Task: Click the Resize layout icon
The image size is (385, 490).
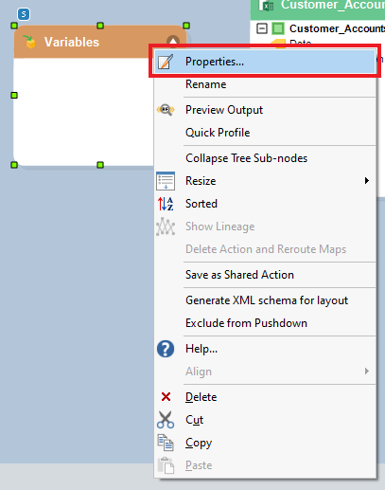Action: (x=166, y=181)
